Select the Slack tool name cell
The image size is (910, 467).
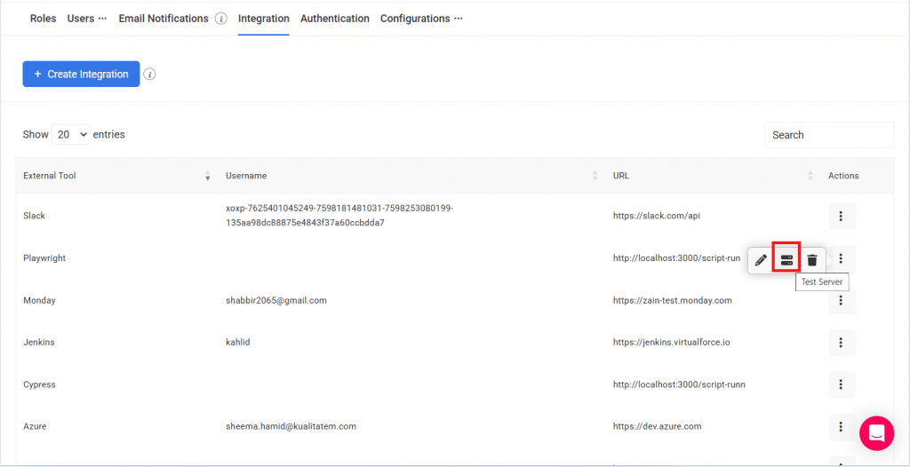[x=35, y=216]
